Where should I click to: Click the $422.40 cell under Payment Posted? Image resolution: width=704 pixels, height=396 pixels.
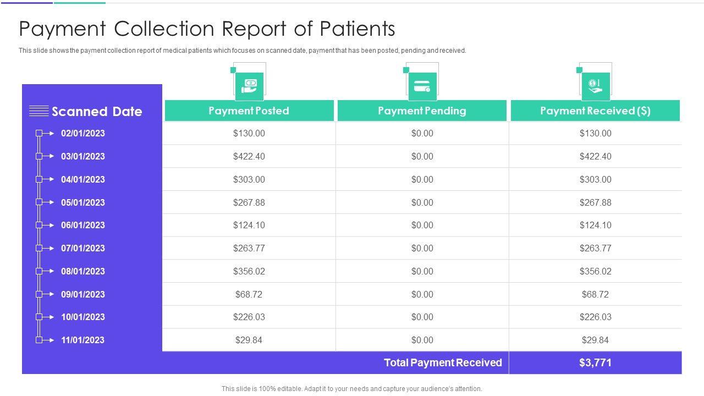pyautogui.click(x=249, y=156)
